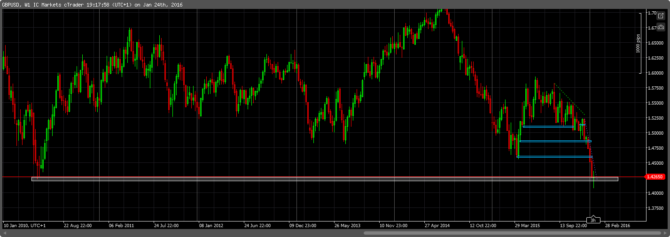Click the left scroll arrow on horizontal scrollbar

[3, 233]
